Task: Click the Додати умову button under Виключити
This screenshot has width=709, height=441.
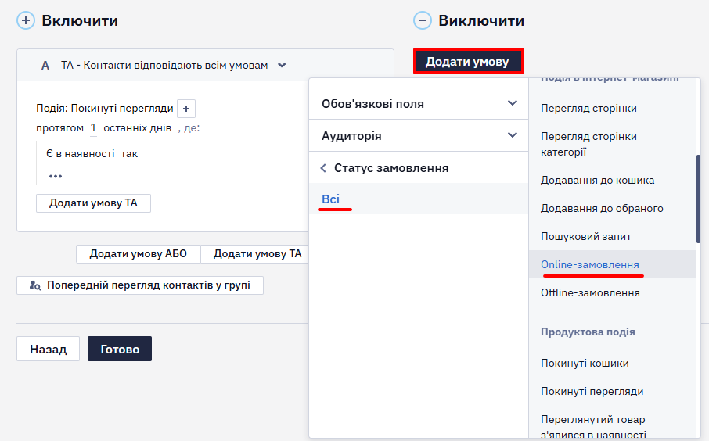Action: coord(468,62)
